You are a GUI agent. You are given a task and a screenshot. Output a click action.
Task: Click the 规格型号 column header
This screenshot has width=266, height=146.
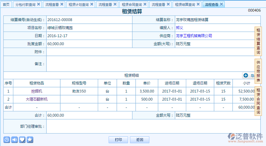79,83
